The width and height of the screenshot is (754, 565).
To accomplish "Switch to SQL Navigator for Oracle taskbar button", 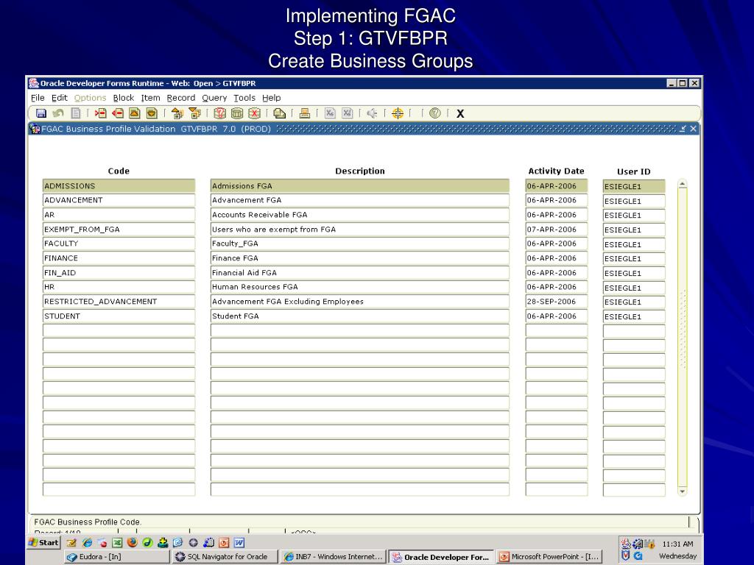I will (225, 557).
